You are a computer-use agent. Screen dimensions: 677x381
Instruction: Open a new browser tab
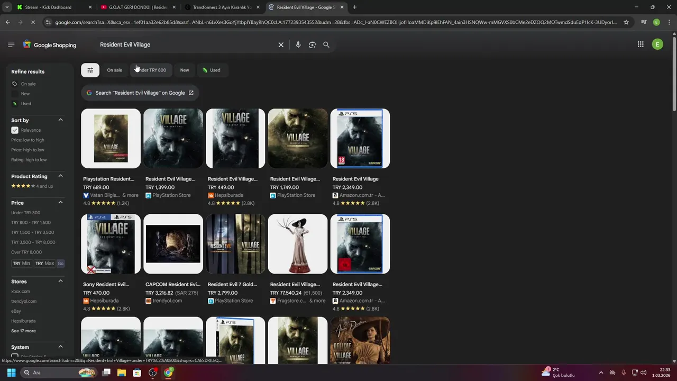[354, 7]
